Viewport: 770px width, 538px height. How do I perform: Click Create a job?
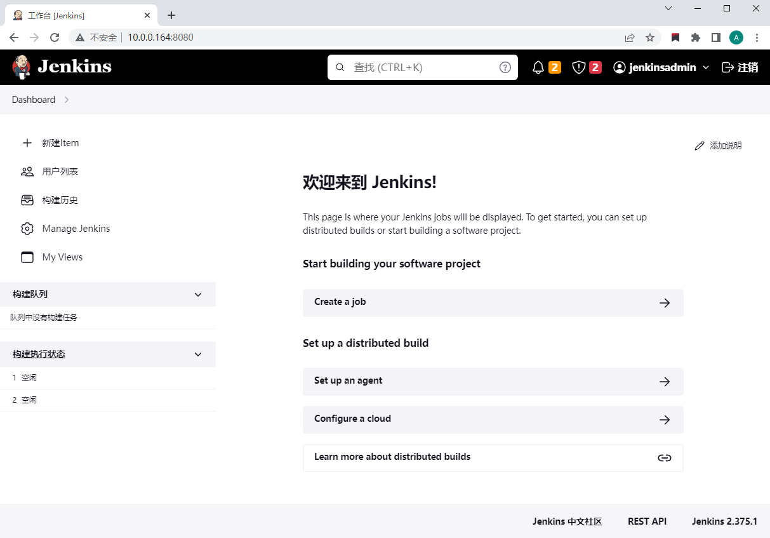493,302
